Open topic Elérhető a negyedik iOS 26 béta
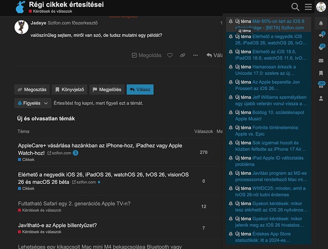Image resolution: width=328 pixels, height=249 pixels. point(104,178)
